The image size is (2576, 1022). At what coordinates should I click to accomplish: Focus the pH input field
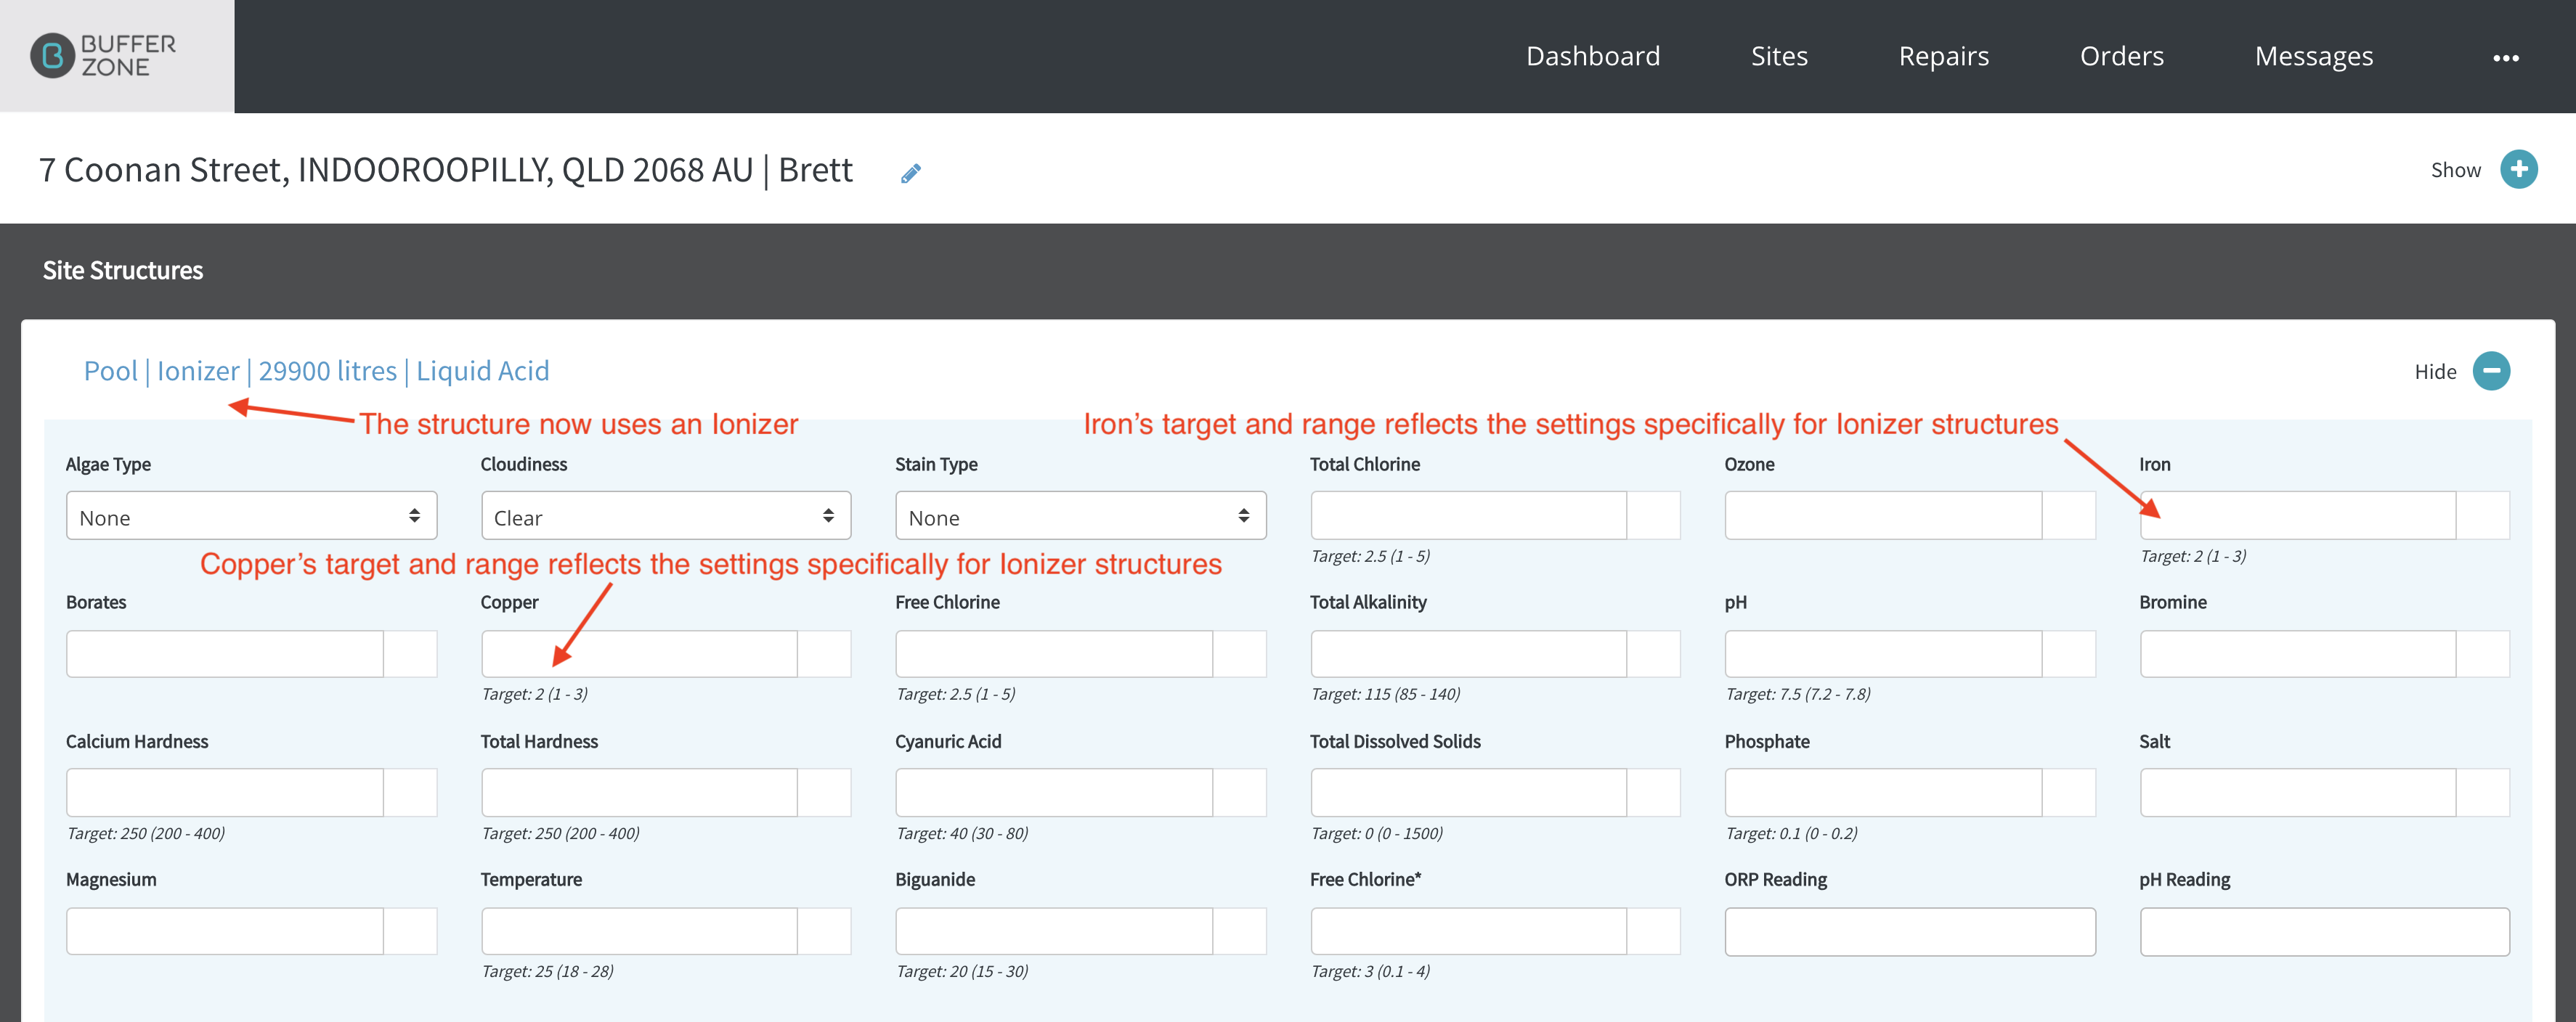pos(1883,653)
